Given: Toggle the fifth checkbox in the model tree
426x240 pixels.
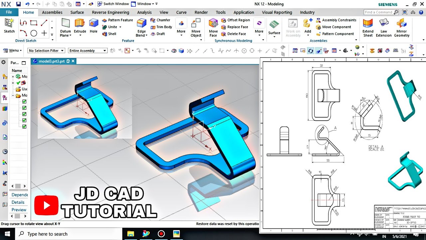Looking at the screenshot, I should (24, 127).
